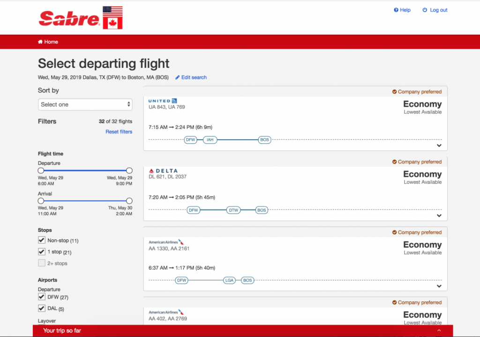Click the IAH stop marker on United route
The height and width of the screenshot is (337, 480).
click(x=210, y=140)
